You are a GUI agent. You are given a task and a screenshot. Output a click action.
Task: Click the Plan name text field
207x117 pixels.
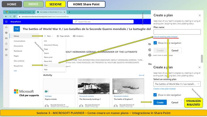(x=177, y=32)
